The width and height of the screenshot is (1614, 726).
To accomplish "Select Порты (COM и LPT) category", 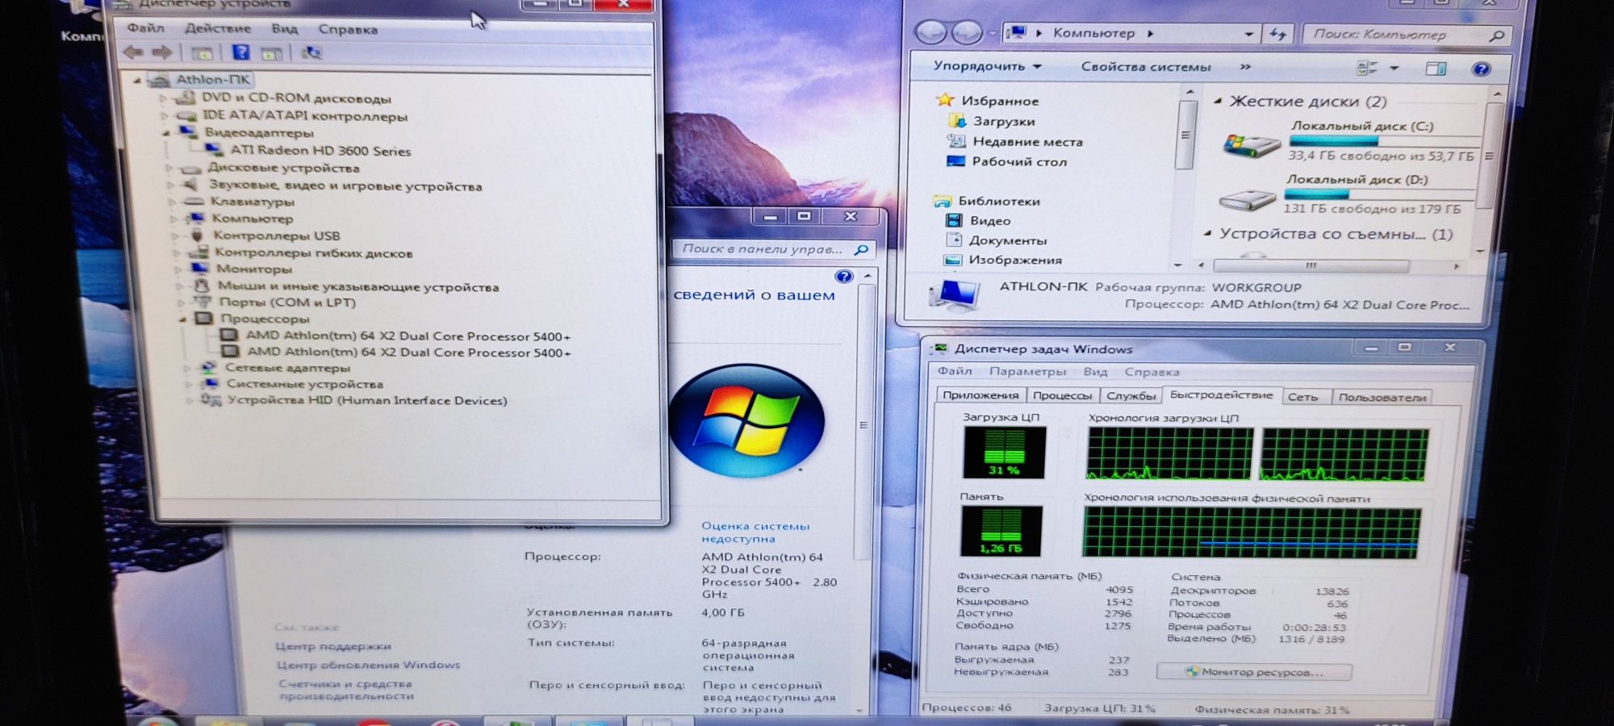I will pos(287,302).
